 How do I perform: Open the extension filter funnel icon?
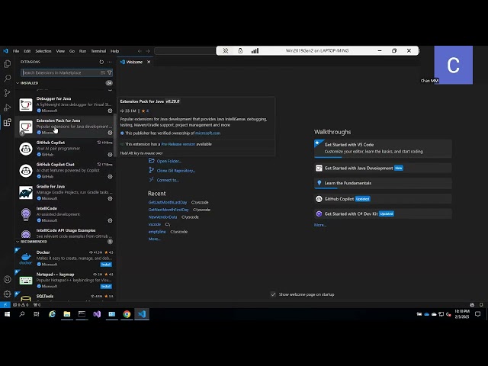click(x=110, y=72)
